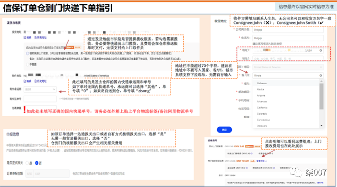The height and width of the screenshot is (187, 337).
Task: Click info icon beside 快递上门揽收费 CNY7.42
Action: (x=252, y=154)
